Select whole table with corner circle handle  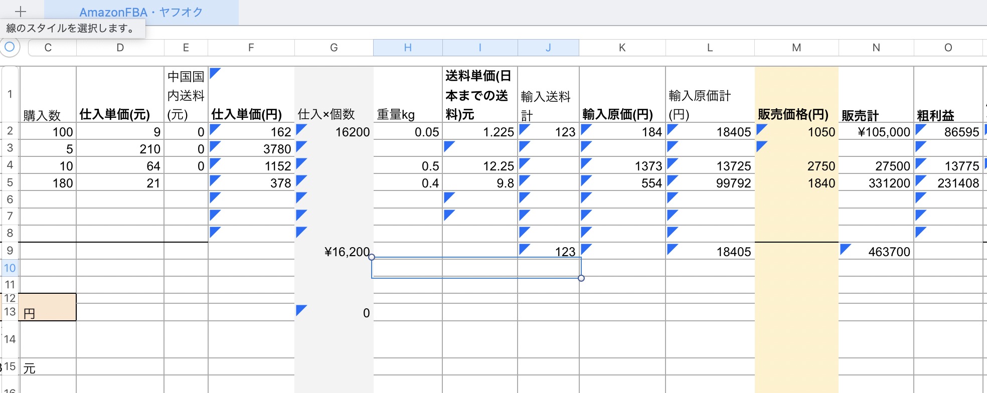click(10, 48)
